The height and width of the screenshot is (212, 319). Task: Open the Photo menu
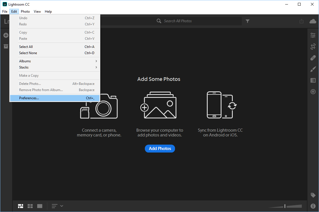pyautogui.click(x=25, y=11)
